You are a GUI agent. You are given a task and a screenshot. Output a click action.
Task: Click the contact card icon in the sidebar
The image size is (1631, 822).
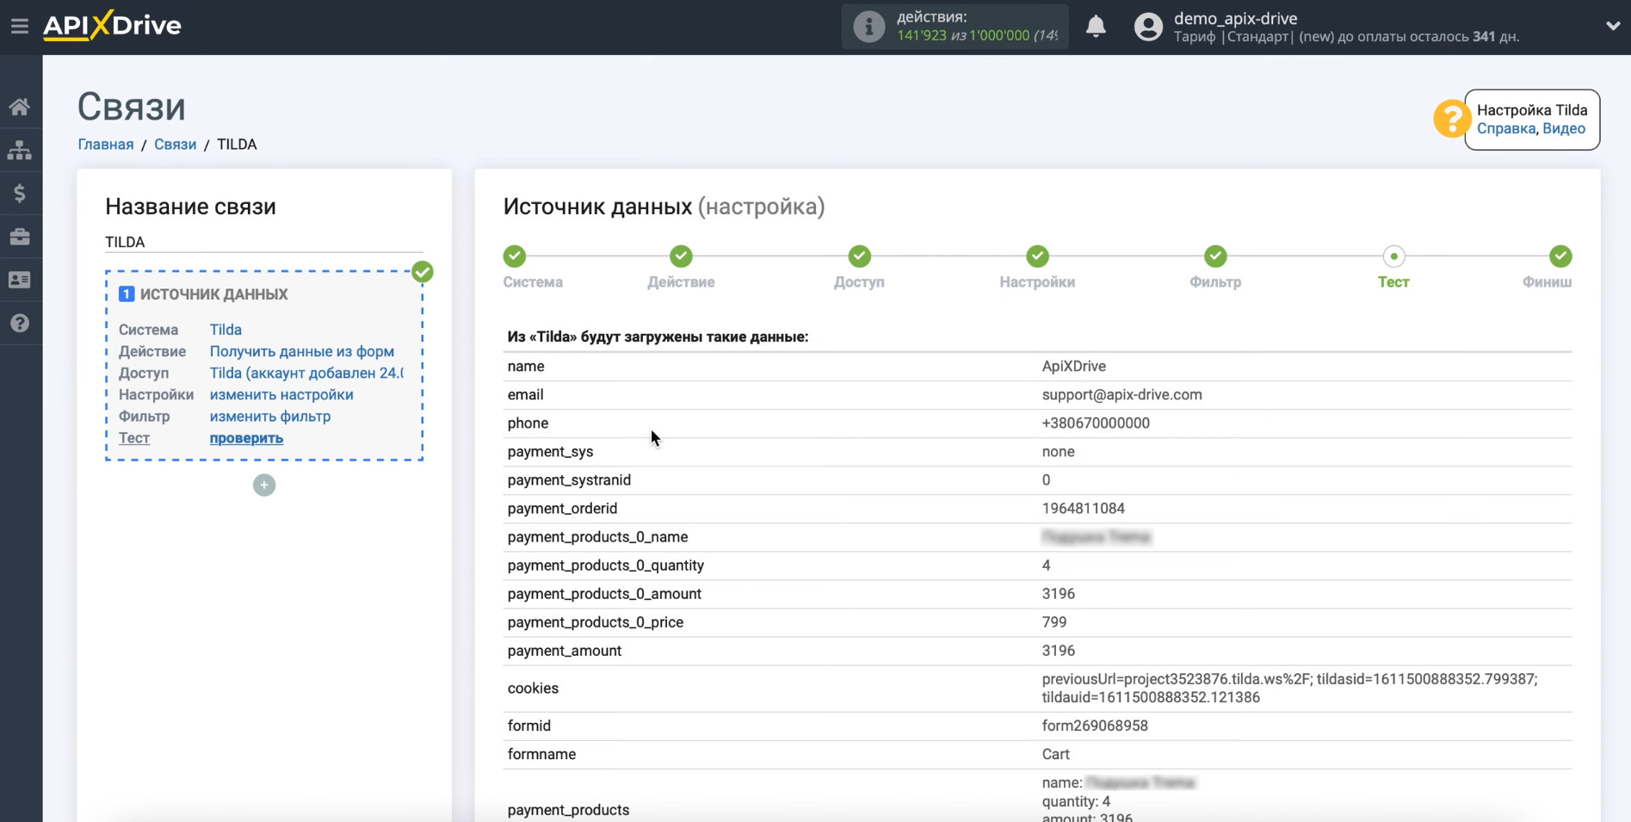click(x=20, y=280)
